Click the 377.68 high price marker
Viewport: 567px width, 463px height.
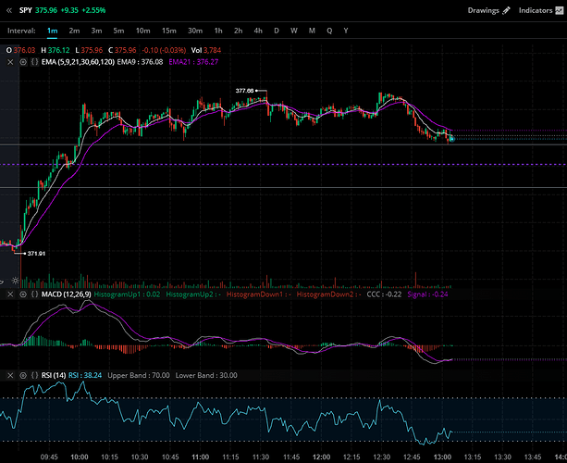(x=245, y=91)
